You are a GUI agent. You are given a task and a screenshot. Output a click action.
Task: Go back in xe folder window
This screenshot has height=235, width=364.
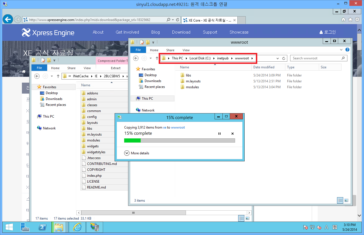click(x=37, y=76)
